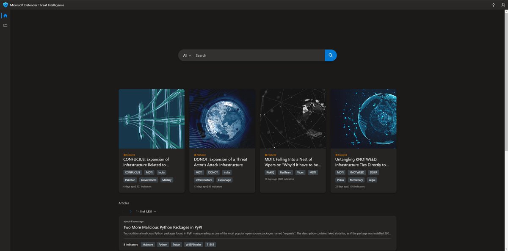Click the 8 Indicators label
The width and height of the screenshot is (508, 251).
[x=131, y=244]
